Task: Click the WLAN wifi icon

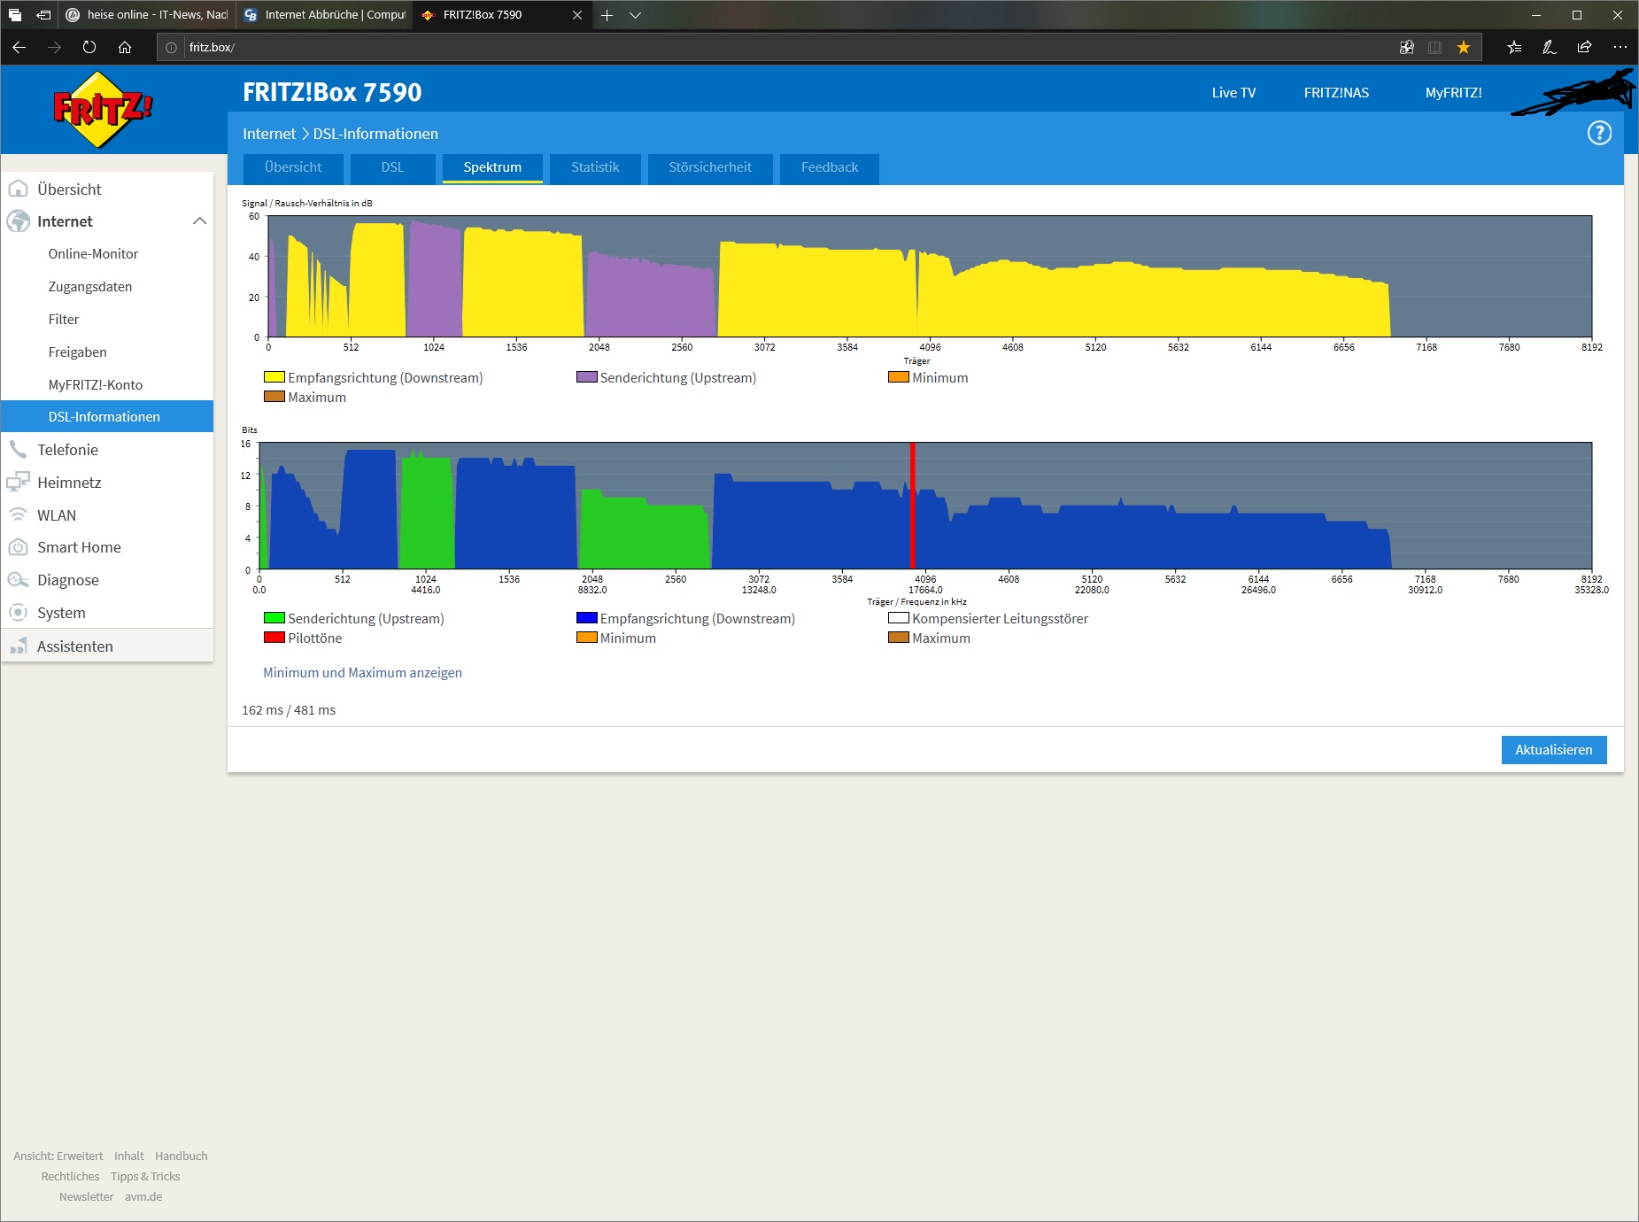Action: point(18,514)
